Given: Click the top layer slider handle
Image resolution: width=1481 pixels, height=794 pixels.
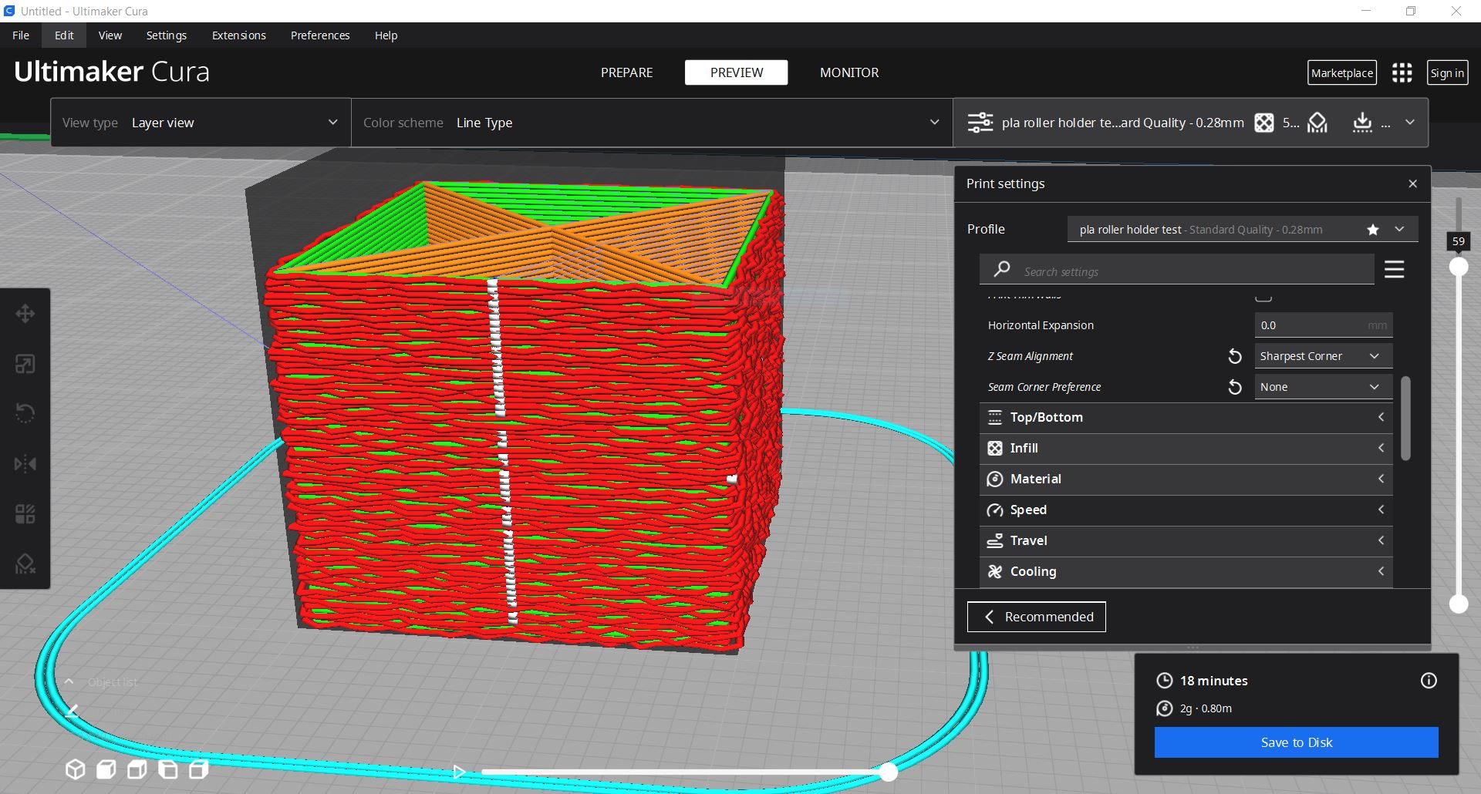Looking at the screenshot, I should point(1459,267).
